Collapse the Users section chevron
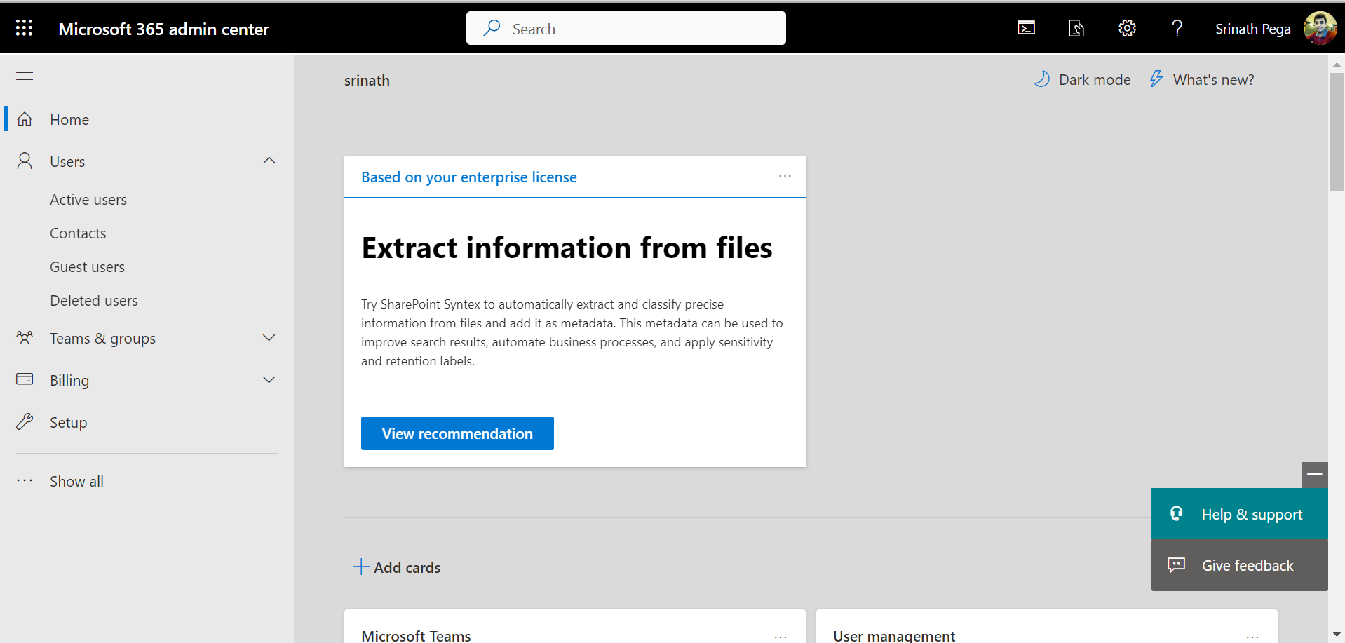The image size is (1345, 643). (x=269, y=161)
